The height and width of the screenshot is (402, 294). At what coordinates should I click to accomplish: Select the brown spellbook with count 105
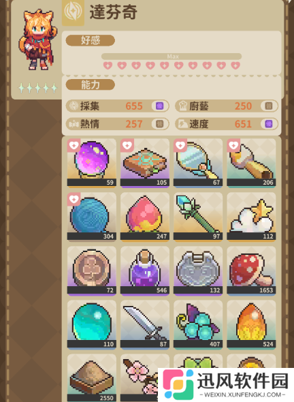145,163
